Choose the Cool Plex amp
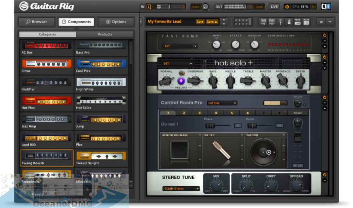 click(x=101, y=66)
